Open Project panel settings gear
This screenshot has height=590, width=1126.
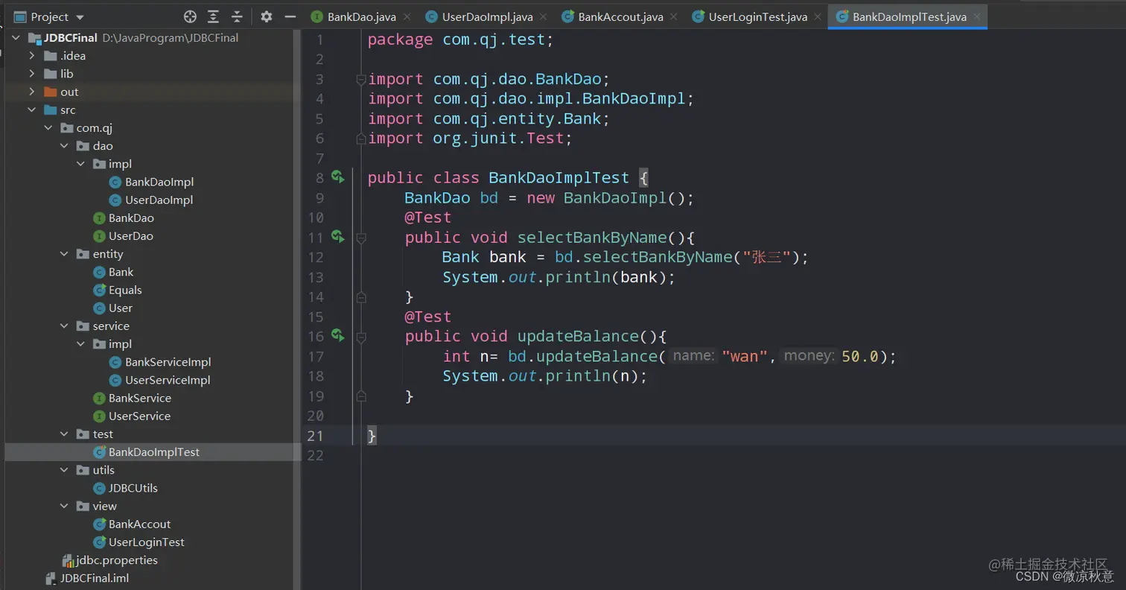[267, 16]
